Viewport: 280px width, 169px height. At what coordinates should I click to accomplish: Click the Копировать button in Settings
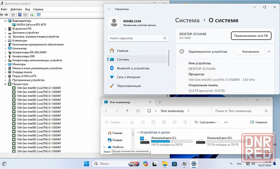[x=250, y=51]
